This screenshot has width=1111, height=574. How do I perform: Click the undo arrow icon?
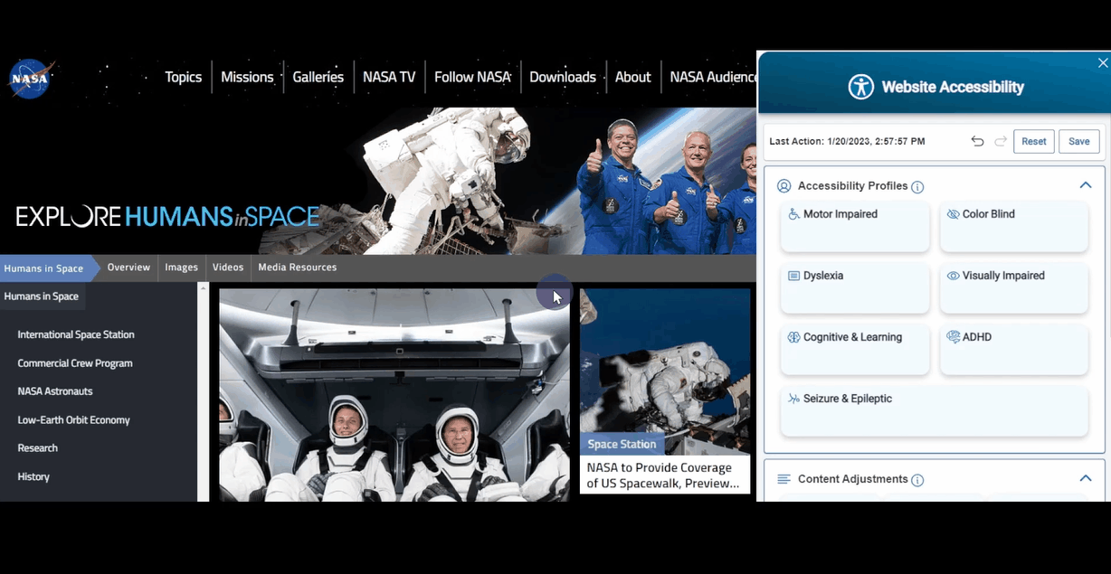977,141
